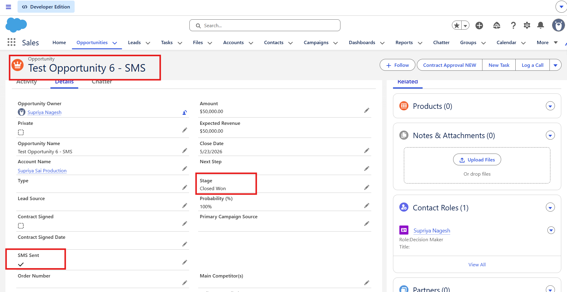The width and height of the screenshot is (567, 292).
Task: Open the Chatter navigation tab
Action: [441, 43]
